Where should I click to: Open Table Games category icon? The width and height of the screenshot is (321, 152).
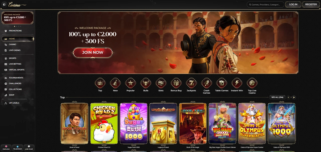coord(222,83)
